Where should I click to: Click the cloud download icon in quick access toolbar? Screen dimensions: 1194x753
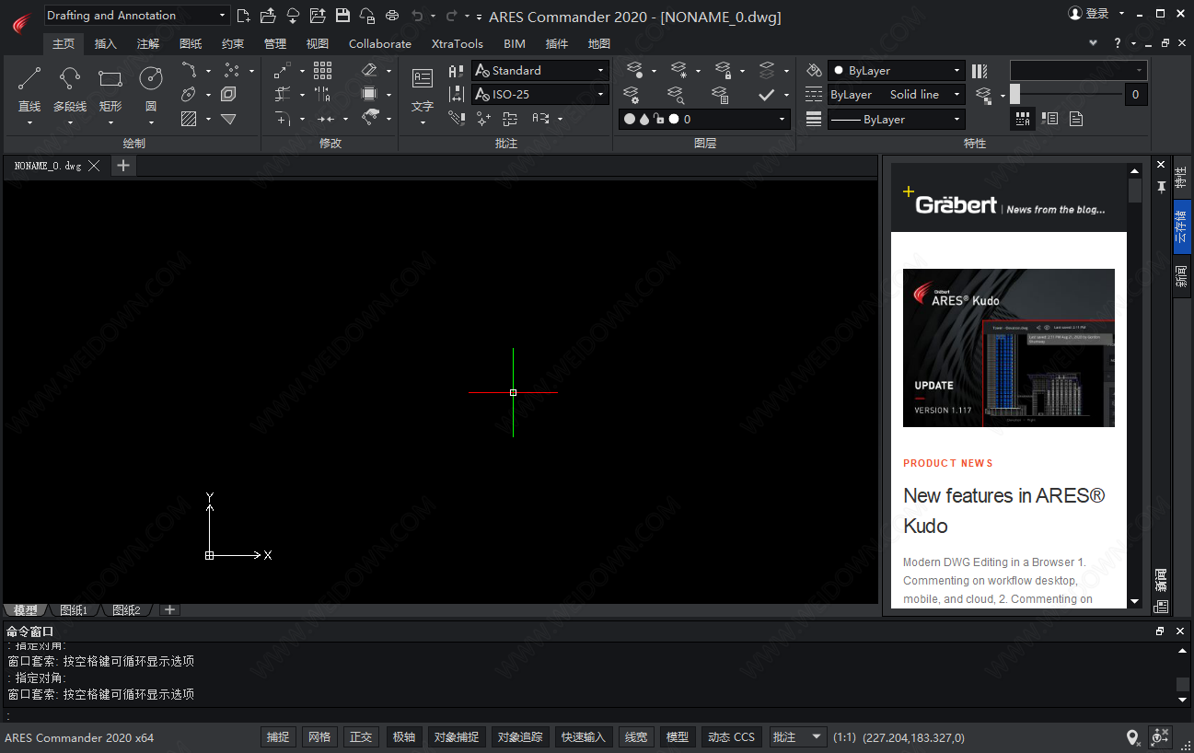293,16
